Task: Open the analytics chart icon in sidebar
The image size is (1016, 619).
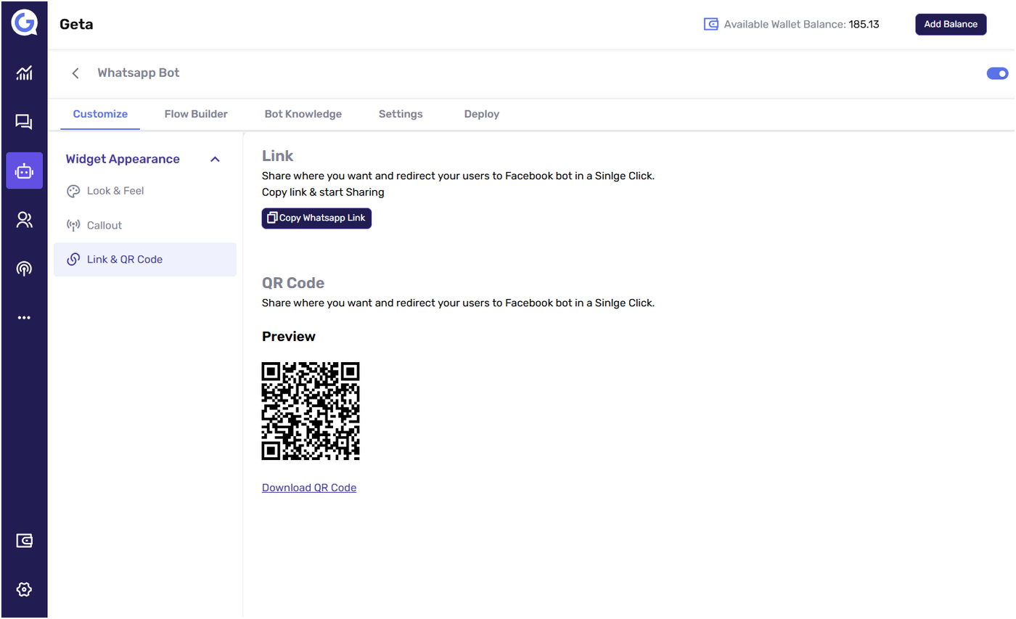Action: tap(24, 73)
